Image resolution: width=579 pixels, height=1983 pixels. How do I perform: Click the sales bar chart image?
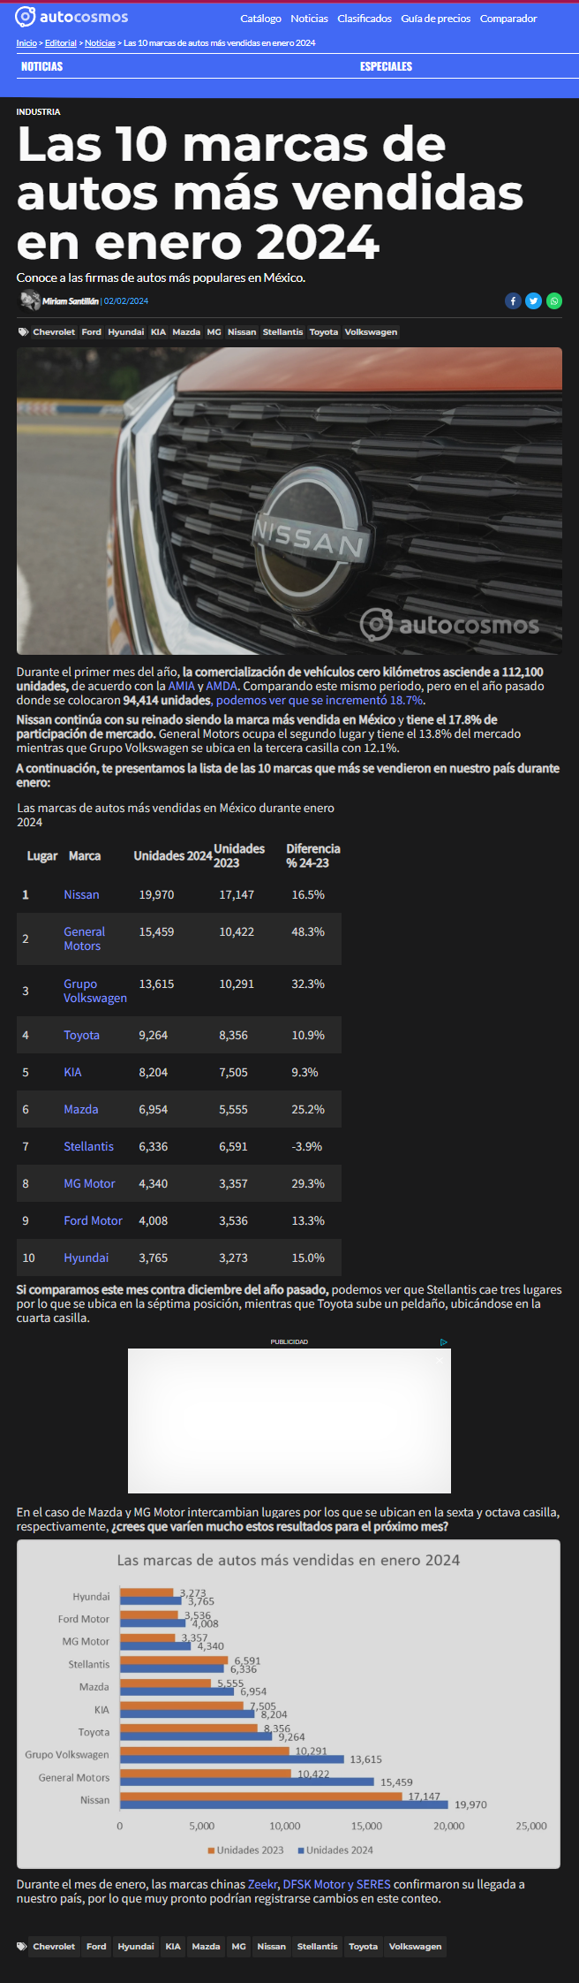(289, 1704)
